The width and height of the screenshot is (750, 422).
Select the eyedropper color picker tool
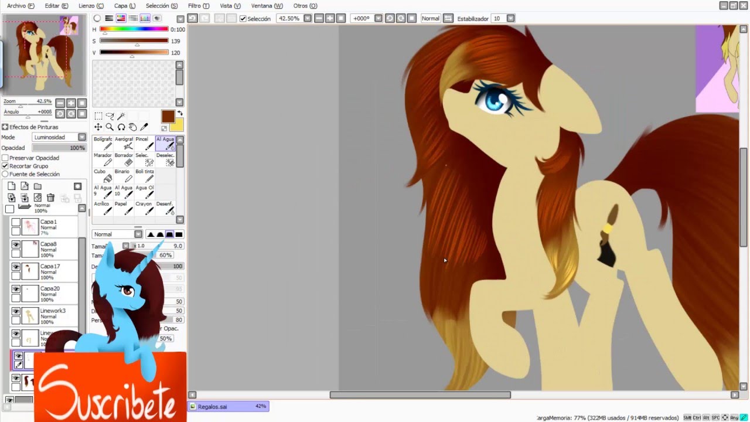tap(144, 127)
